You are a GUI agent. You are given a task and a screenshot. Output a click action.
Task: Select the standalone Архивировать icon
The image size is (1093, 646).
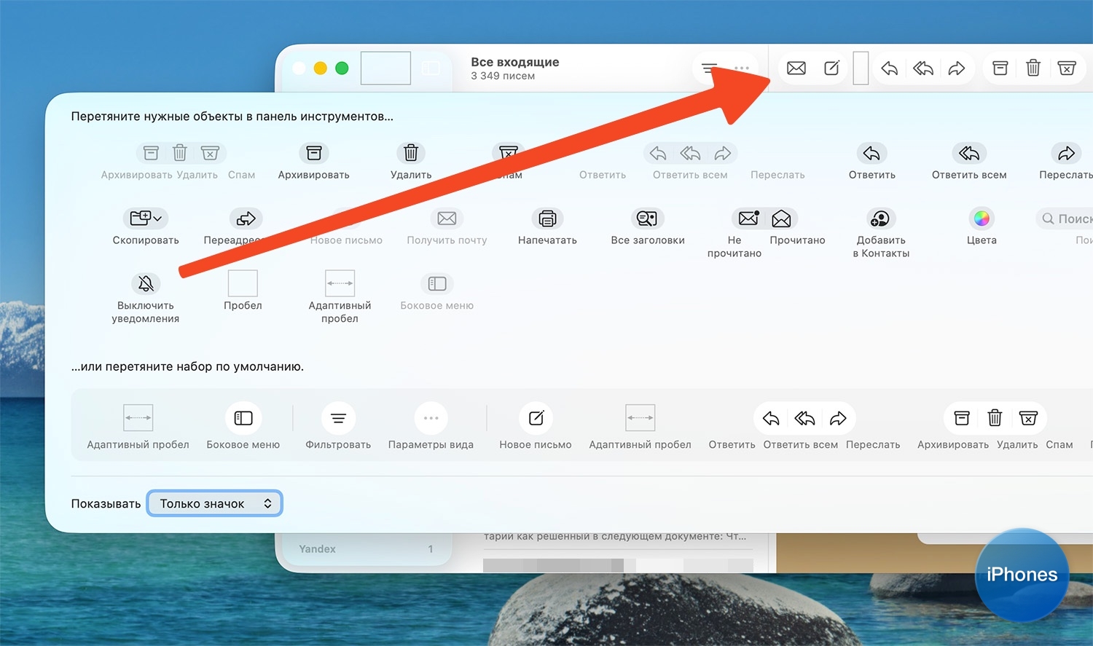314,153
